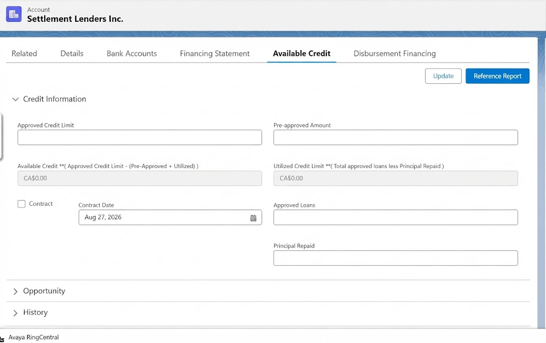Focus the Approved Credit Limit field
Image resolution: width=546 pixels, height=343 pixels.
(x=140, y=138)
